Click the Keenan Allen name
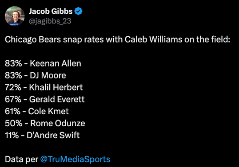The image size is (239, 167). click(x=56, y=63)
